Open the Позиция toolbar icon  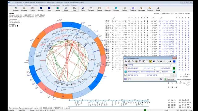116,9
